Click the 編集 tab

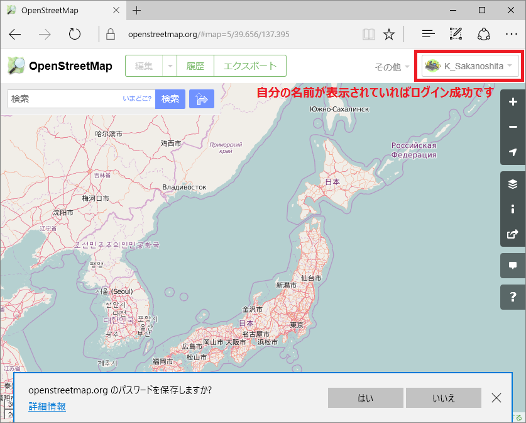tap(144, 66)
